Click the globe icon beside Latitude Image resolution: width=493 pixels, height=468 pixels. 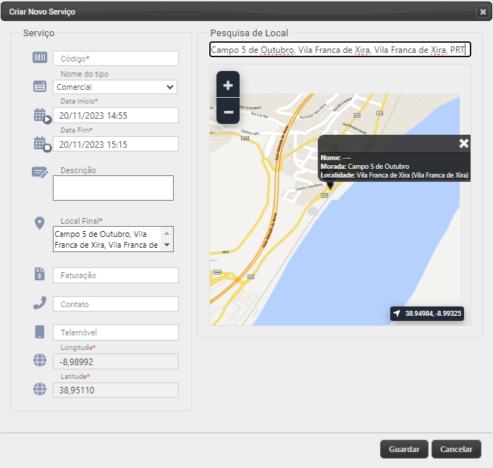tap(40, 389)
